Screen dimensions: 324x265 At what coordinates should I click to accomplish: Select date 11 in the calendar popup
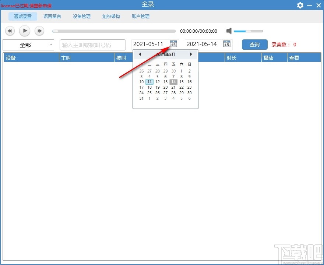(x=149, y=82)
